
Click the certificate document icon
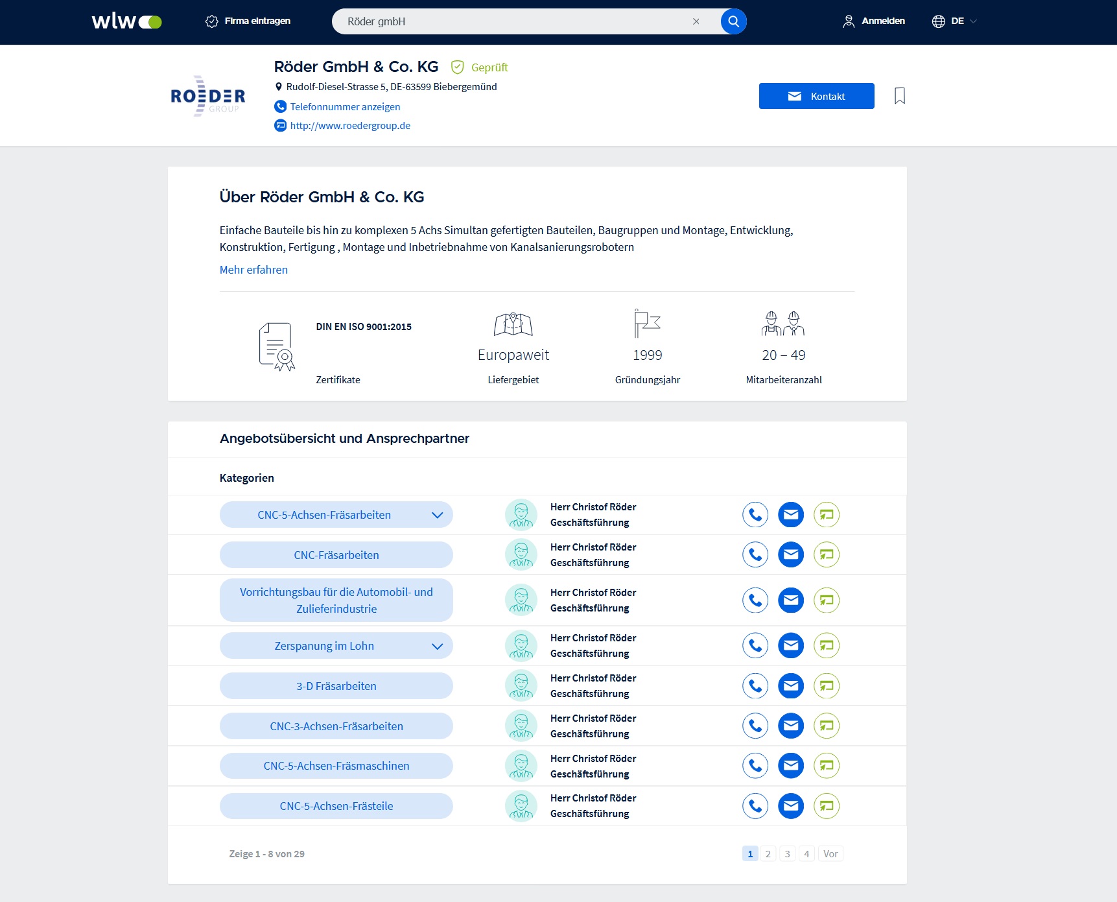click(277, 347)
